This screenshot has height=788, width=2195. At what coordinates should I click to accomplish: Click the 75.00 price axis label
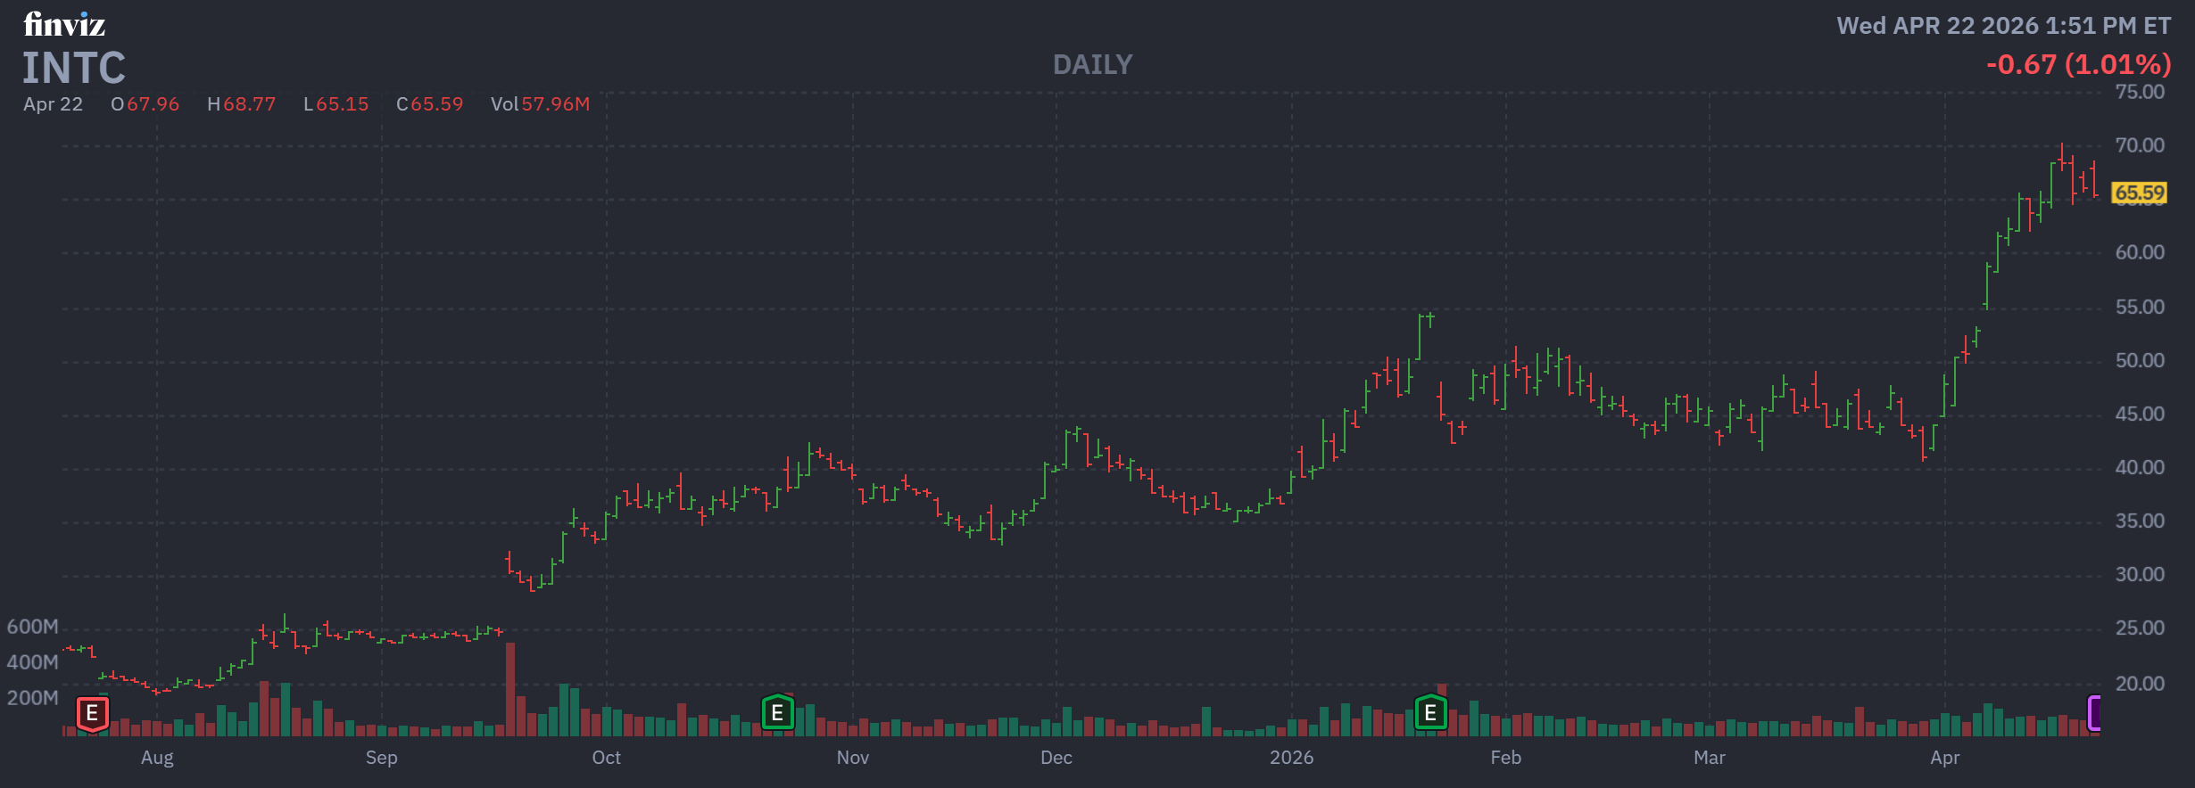coord(2139,92)
